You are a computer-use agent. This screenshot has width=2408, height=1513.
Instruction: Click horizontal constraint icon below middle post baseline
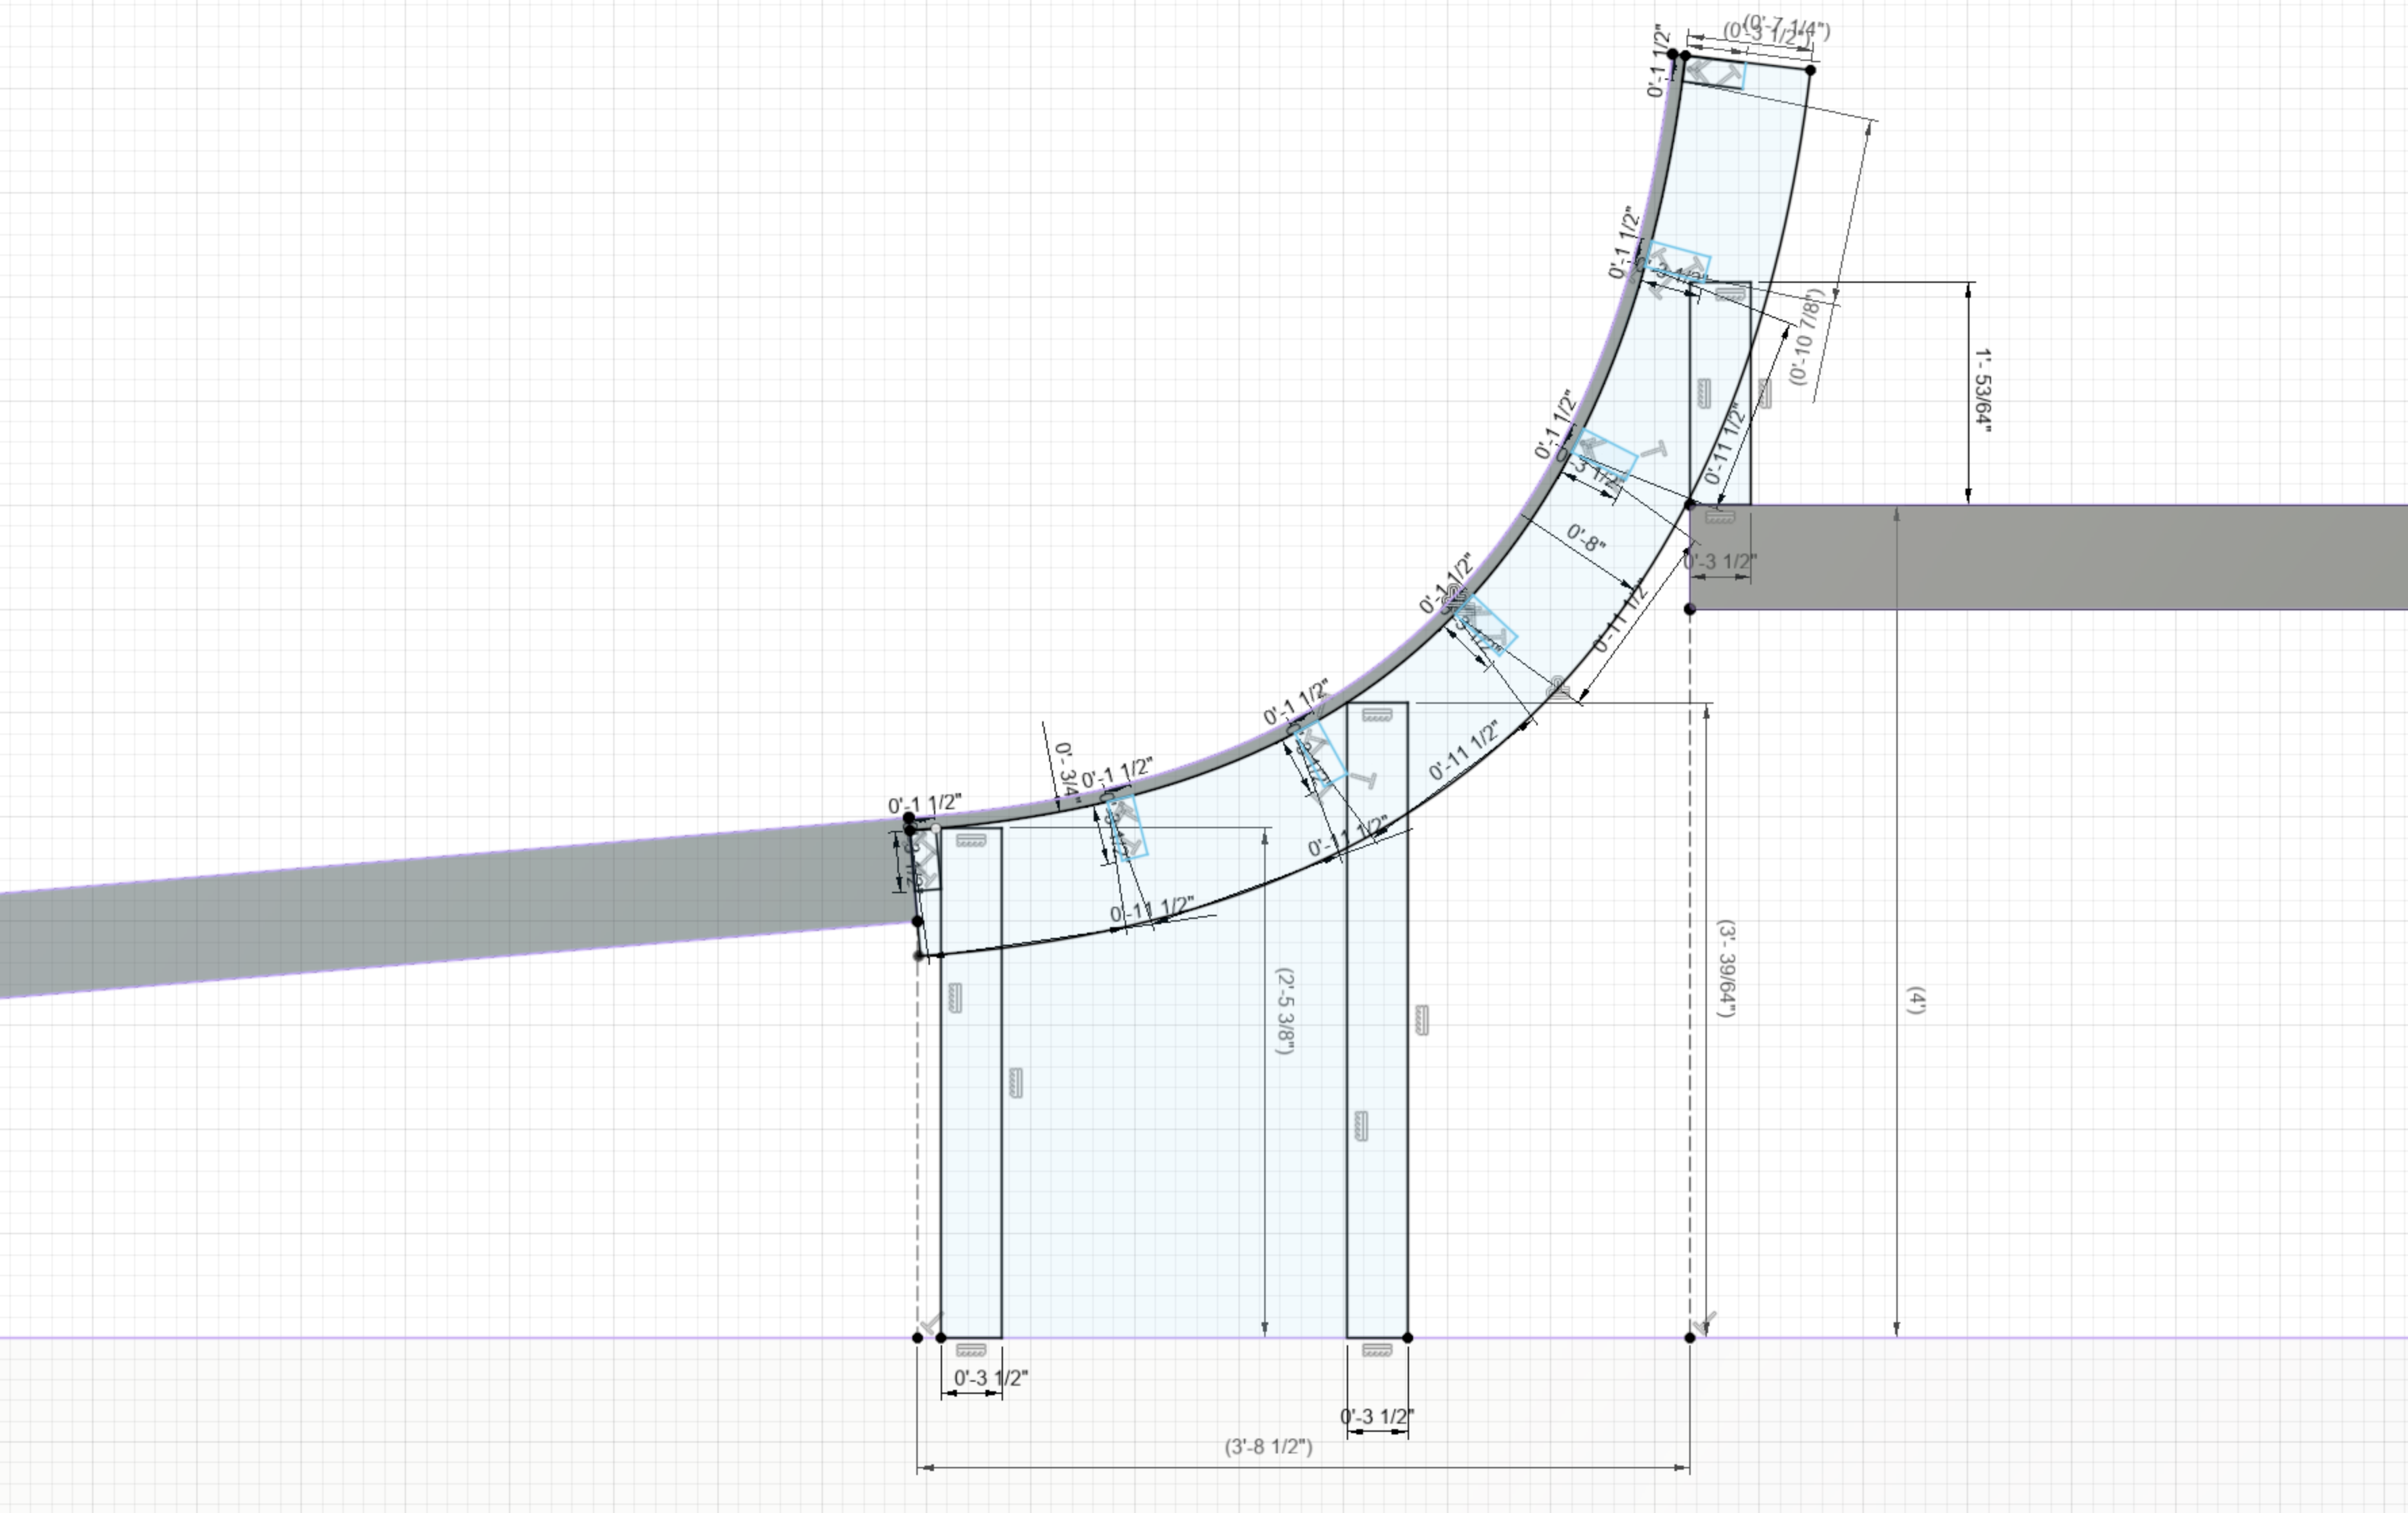(1377, 1350)
